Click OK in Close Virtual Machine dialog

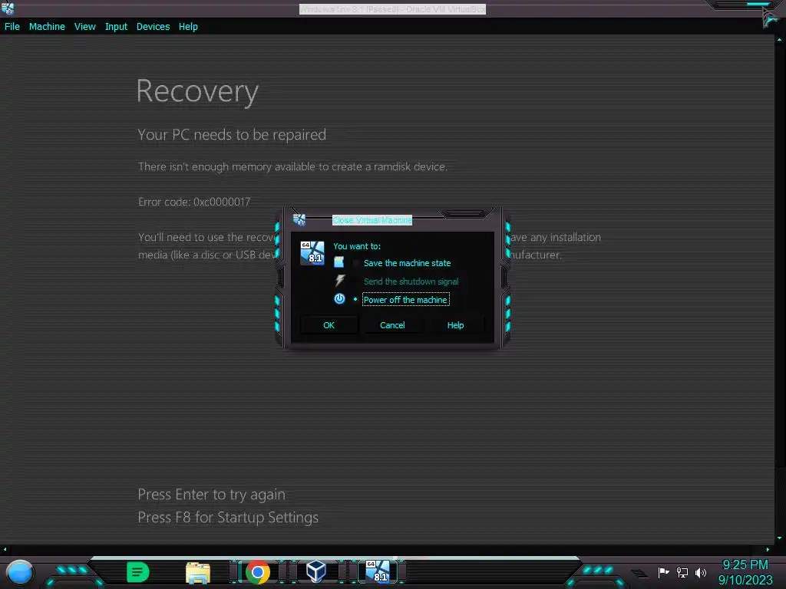[329, 325]
